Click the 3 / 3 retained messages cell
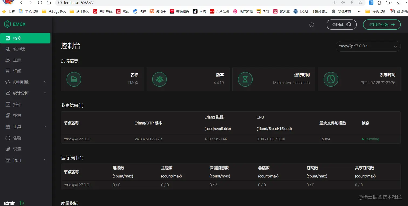The width and height of the screenshot is (408, 206). tap(213, 185)
